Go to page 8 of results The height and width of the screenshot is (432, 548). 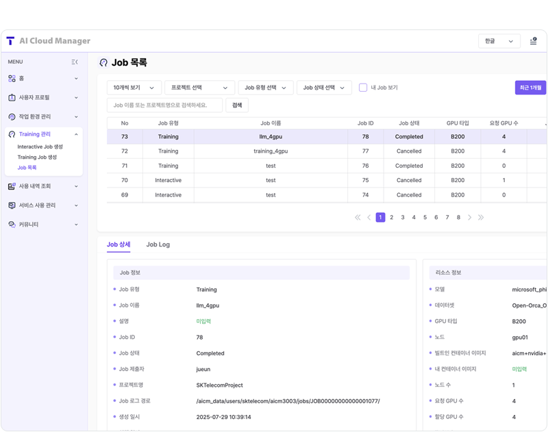pos(458,218)
